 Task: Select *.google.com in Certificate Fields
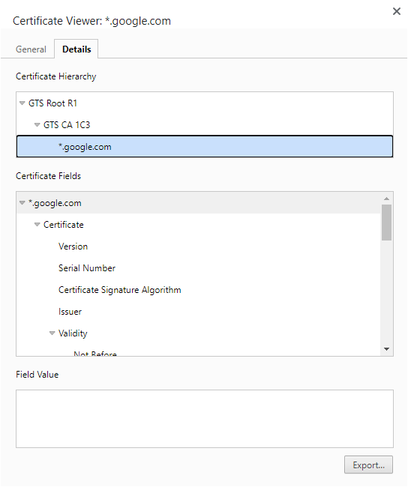click(x=199, y=203)
